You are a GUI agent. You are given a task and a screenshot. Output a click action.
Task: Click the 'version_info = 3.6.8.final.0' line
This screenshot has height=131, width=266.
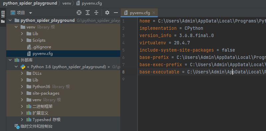pyautogui.click(x=177, y=35)
